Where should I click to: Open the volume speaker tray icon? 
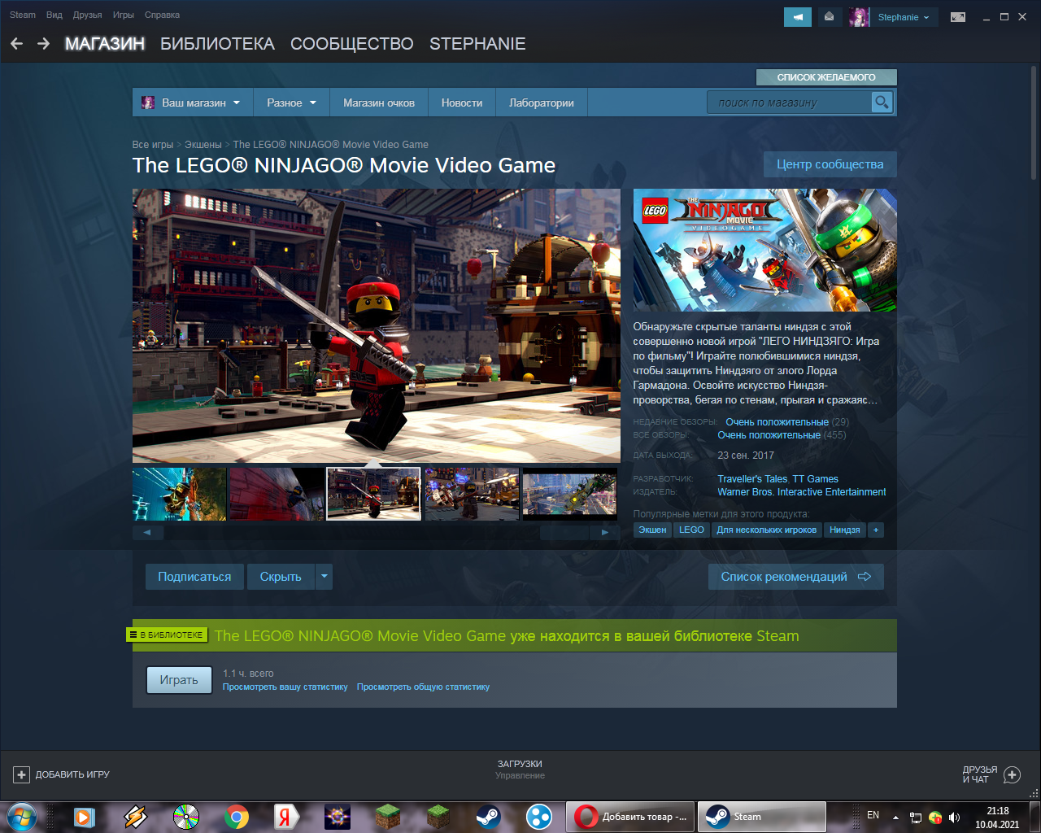955,817
